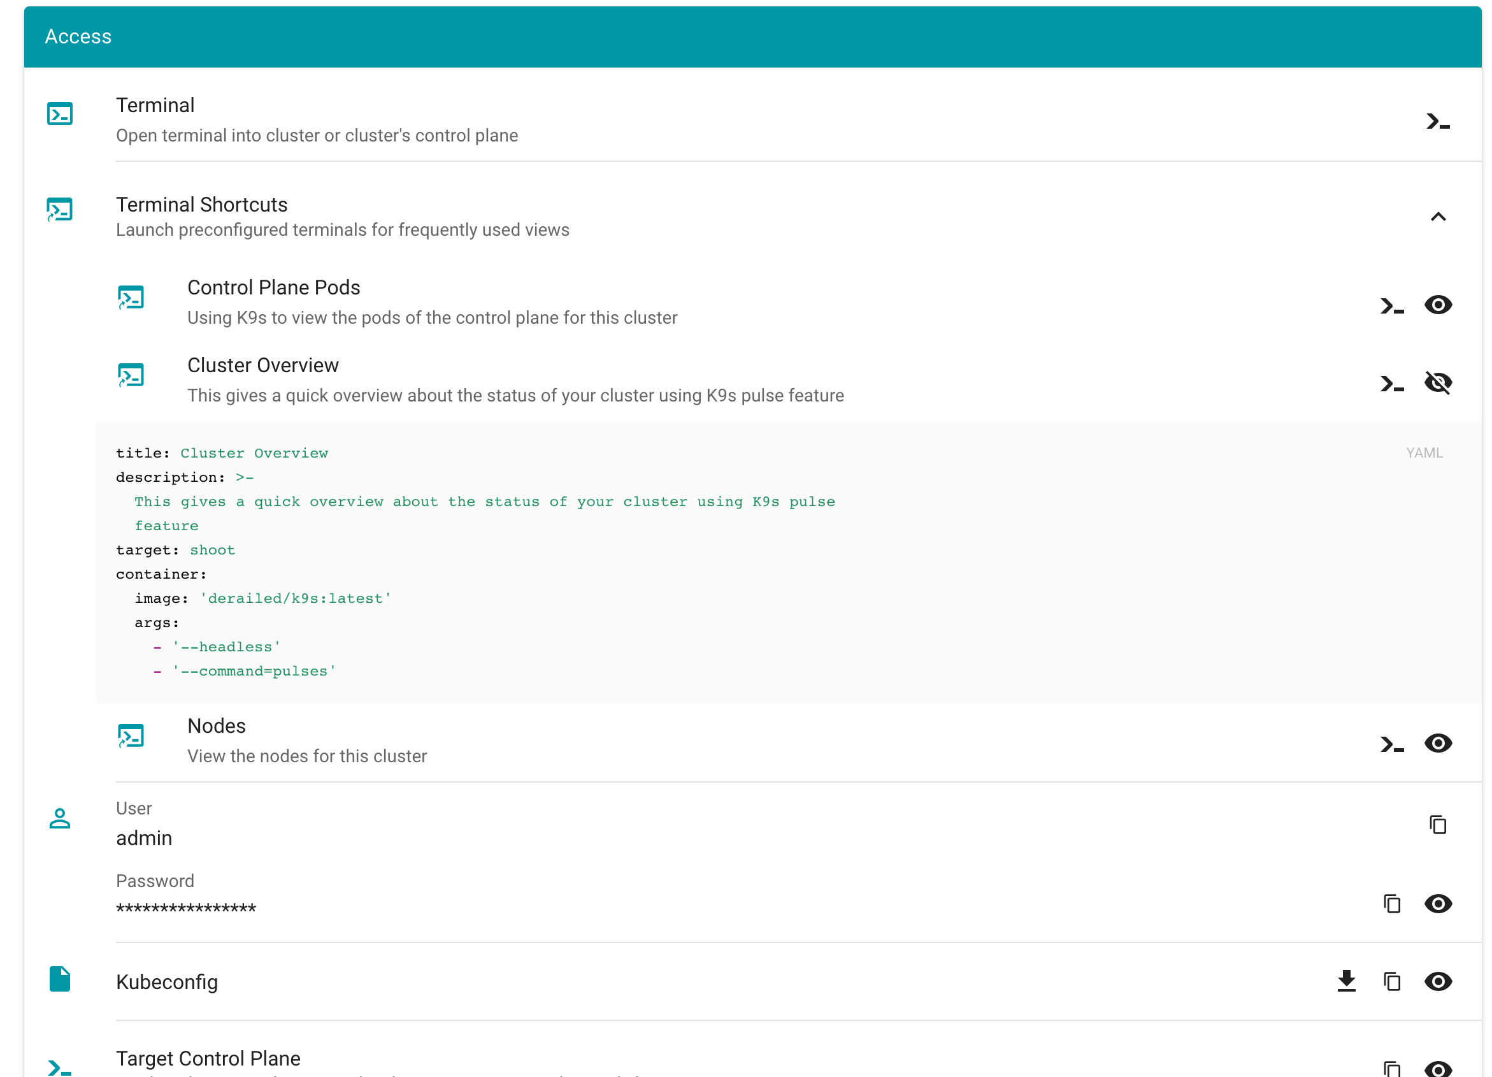Viewport: 1492px width, 1077px height.
Task: Launch Cluster Overview terminal shortcut
Action: pos(1391,384)
